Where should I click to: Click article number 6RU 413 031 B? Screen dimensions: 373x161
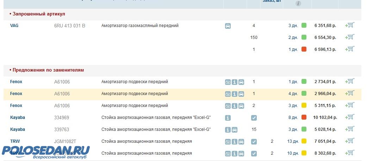69,26
